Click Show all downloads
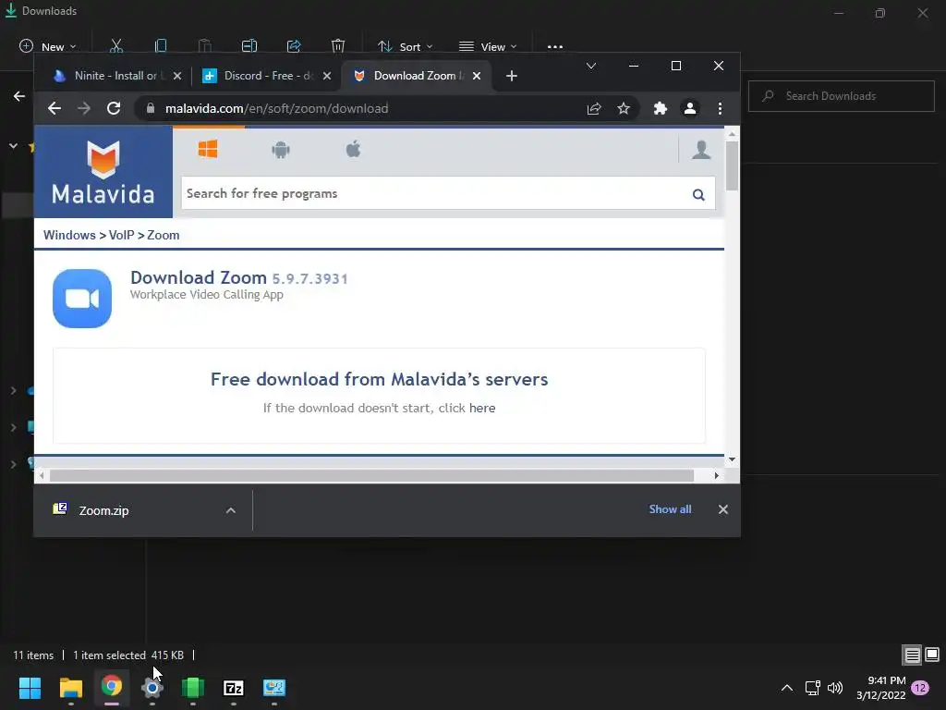Screen dimensions: 946x710 [x=670, y=509]
